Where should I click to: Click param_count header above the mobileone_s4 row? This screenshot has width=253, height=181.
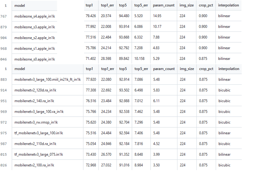coord(164,5)
